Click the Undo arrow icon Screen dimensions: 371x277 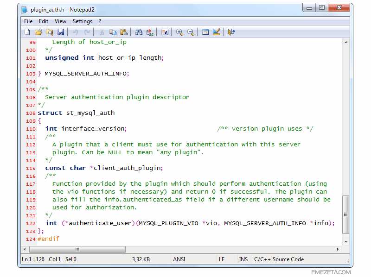click(75, 32)
